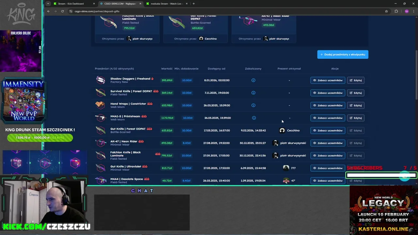Image resolution: width=418 pixels, height=235 pixels.
Task: Open the browser extensions menu
Action: 396,11
